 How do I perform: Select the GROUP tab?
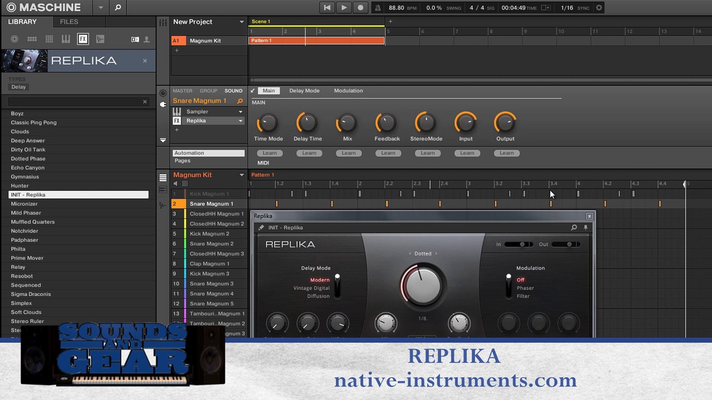tap(209, 91)
